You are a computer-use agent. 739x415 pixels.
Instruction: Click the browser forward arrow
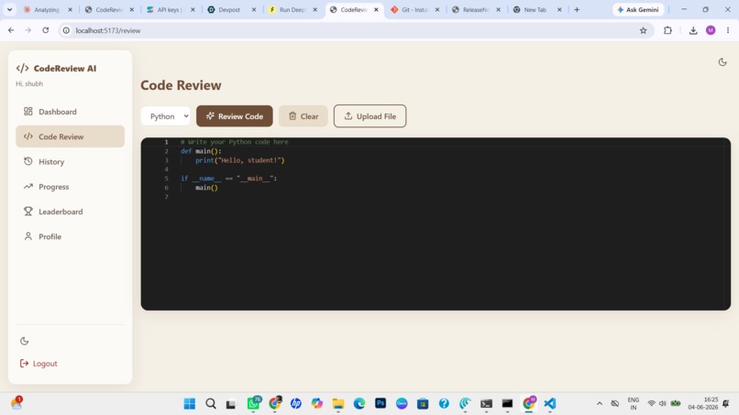(x=28, y=30)
